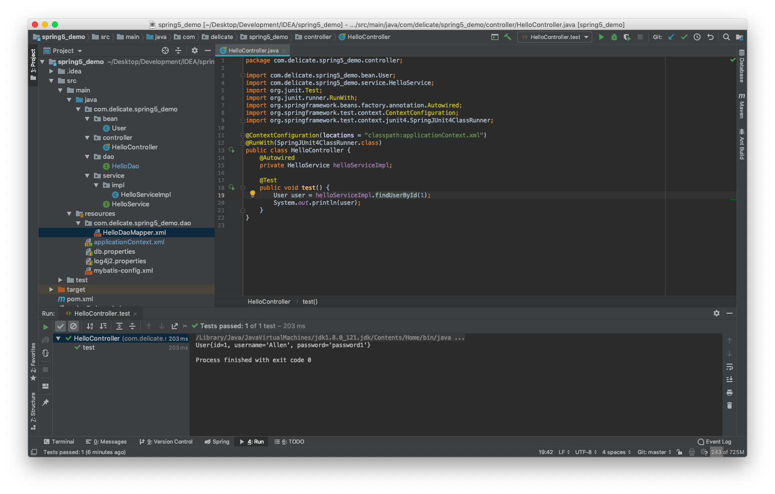Sort test results by duration
The image size is (775, 494).
[x=103, y=326]
